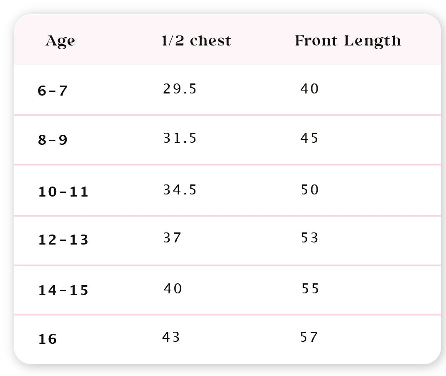Screen dimensions: 446x376
Task: Click front length value 53
Action: pyautogui.click(x=310, y=238)
